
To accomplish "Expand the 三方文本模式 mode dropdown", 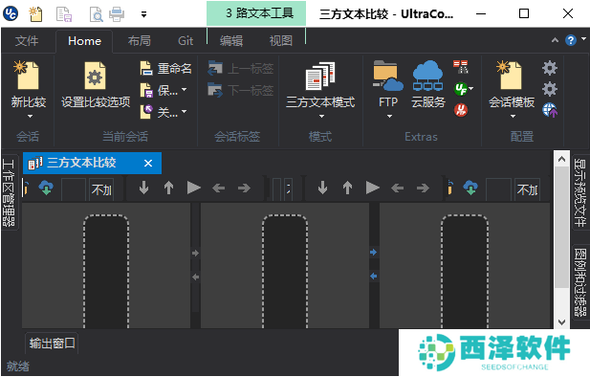I will point(321,116).
